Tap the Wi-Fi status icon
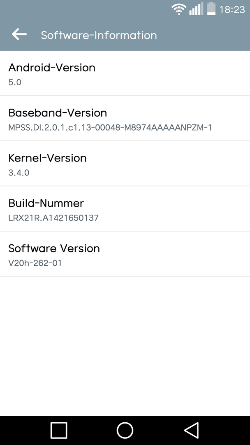Screen dimensions: 250x445 pos(179,9)
